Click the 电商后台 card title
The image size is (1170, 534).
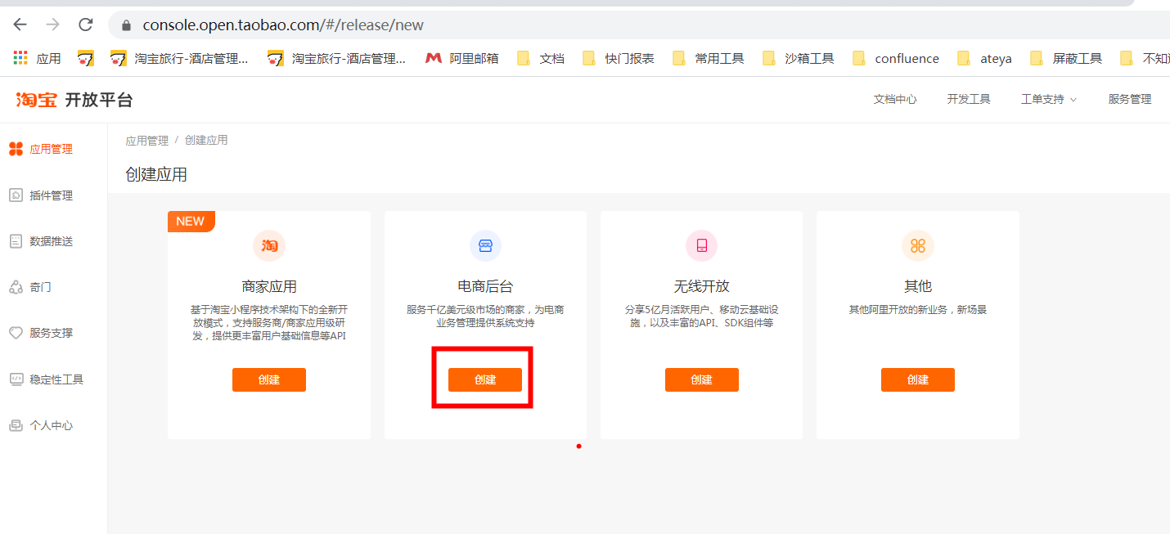[485, 286]
